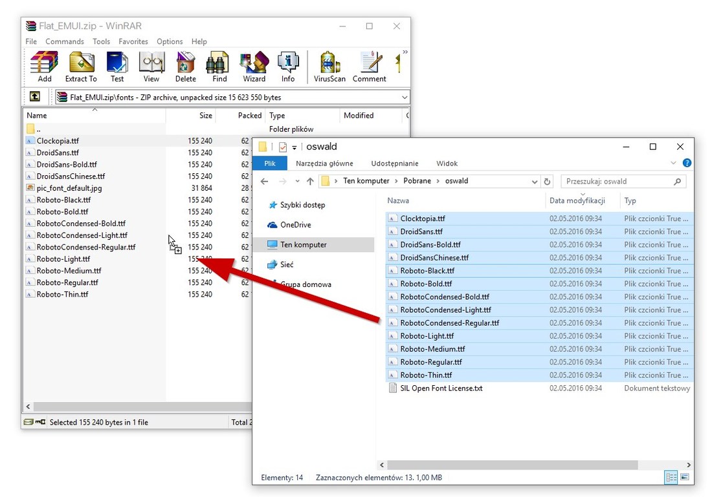Click the Back arrow in Explorer
Screen dimensions: 712x497
click(264, 182)
